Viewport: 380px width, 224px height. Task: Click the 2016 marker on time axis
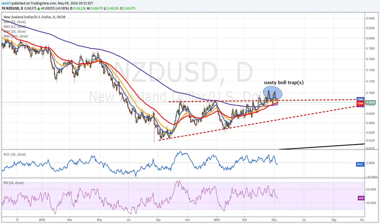coord(217,220)
